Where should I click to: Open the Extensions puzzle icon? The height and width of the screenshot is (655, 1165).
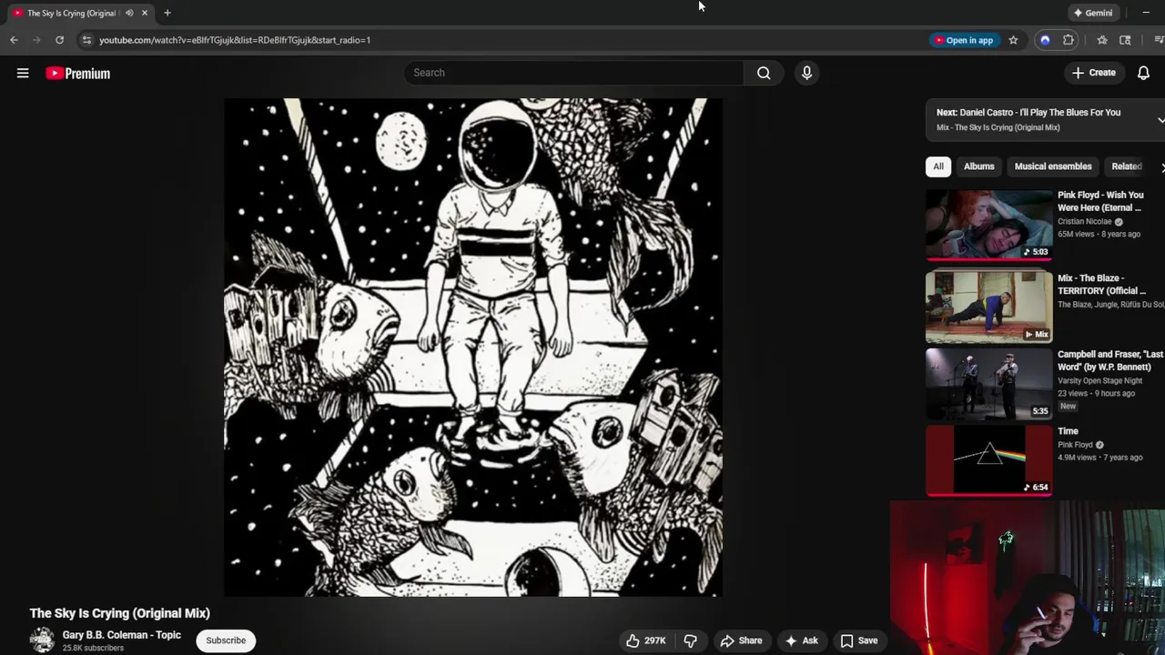pyautogui.click(x=1069, y=40)
